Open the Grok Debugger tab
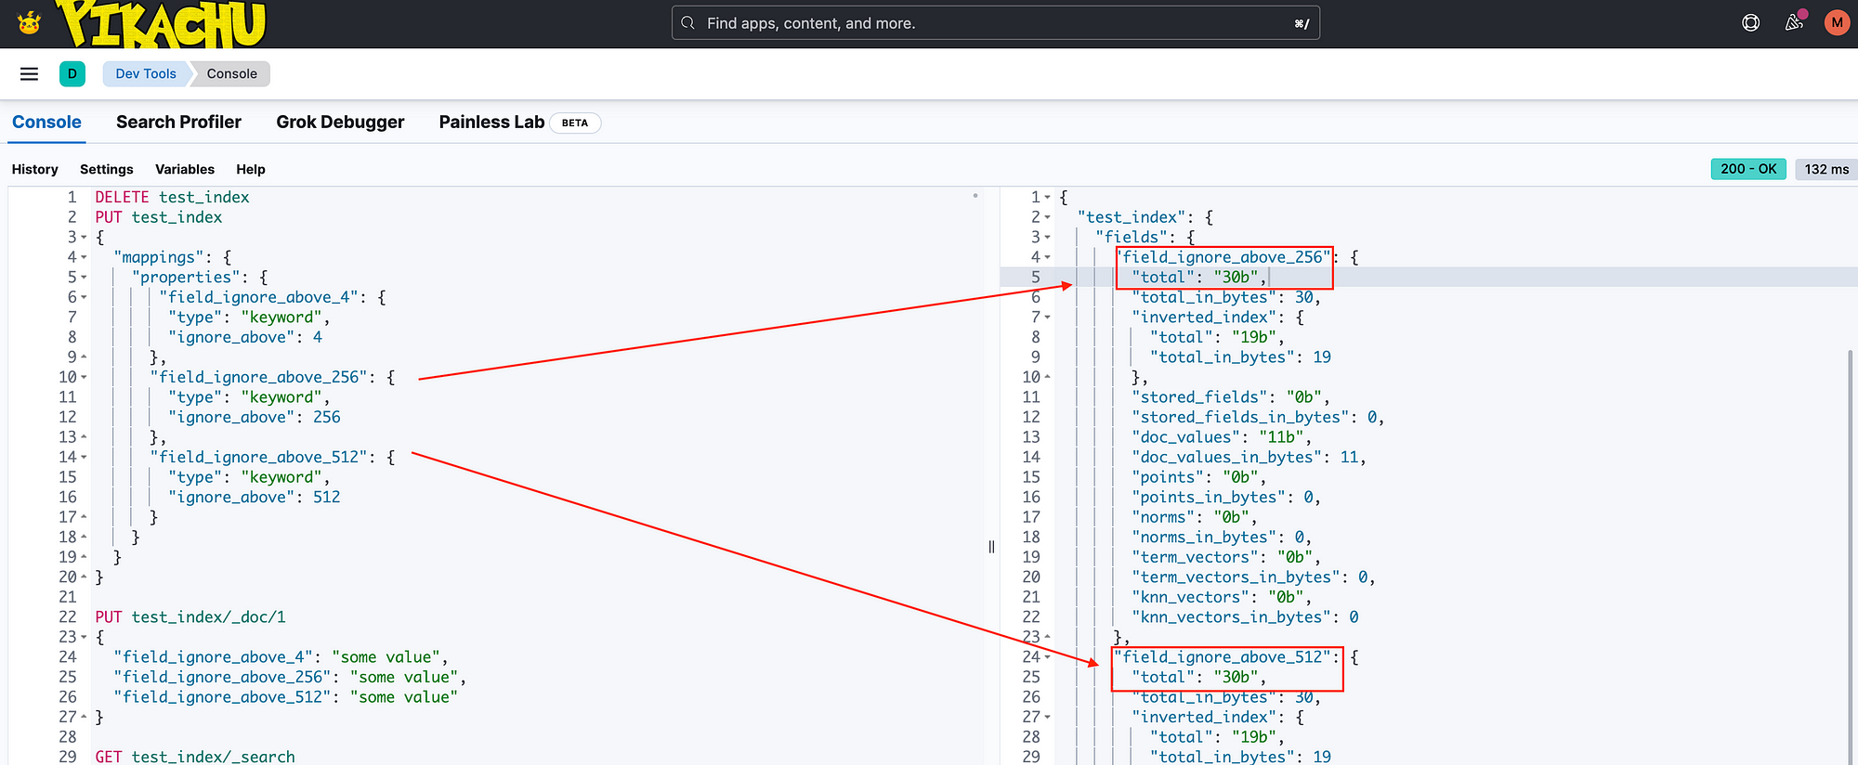Screen dimensions: 1858x765 tap(340, 123)
